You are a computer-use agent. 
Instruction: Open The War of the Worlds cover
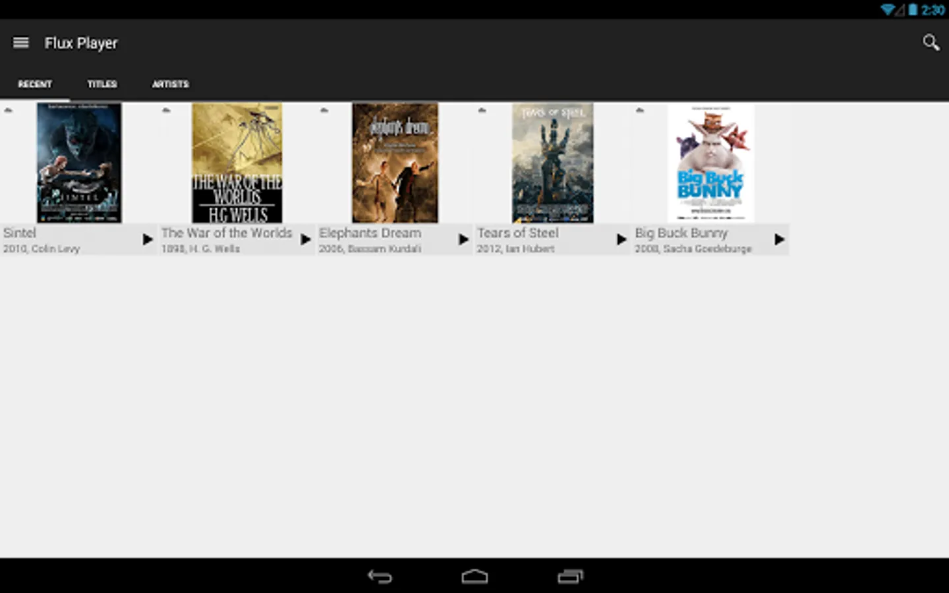[x=237, y=163]
